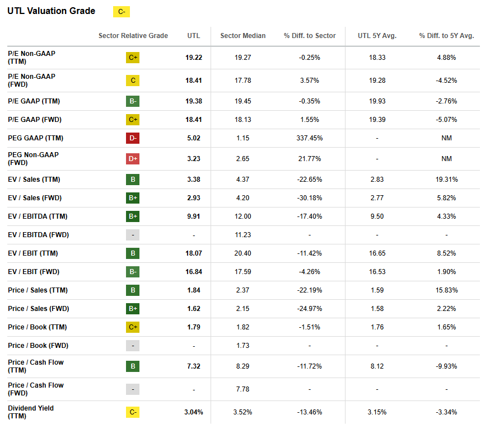Click the B+ grade badge for EV/EBITDA TTM
The width and height of the screenshot is (490, 429).
(x=133, y=216)
